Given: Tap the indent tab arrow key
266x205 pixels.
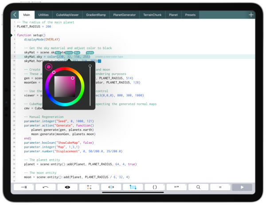Looking at the screenshot, I should point(24,187).
